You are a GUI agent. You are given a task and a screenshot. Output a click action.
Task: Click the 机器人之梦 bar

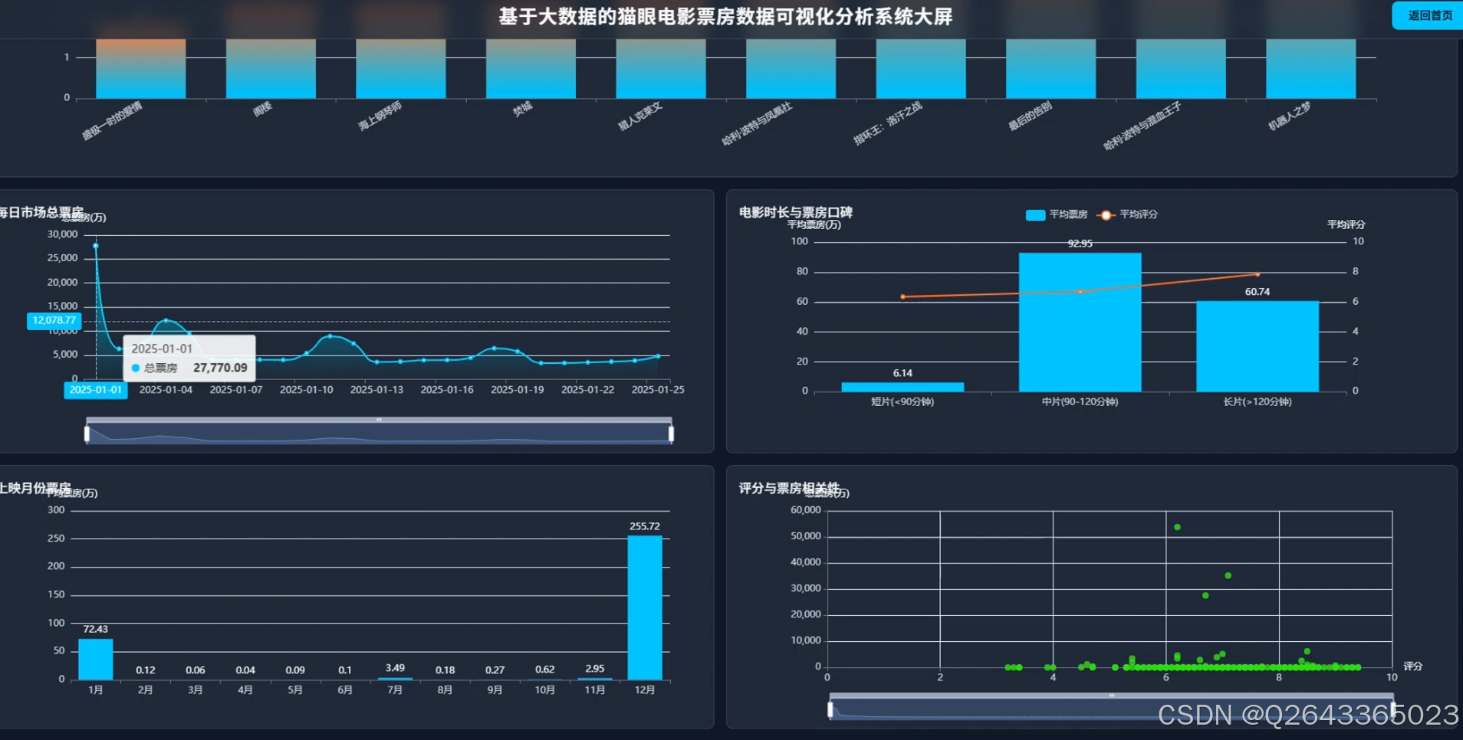tap(1310, 68)
